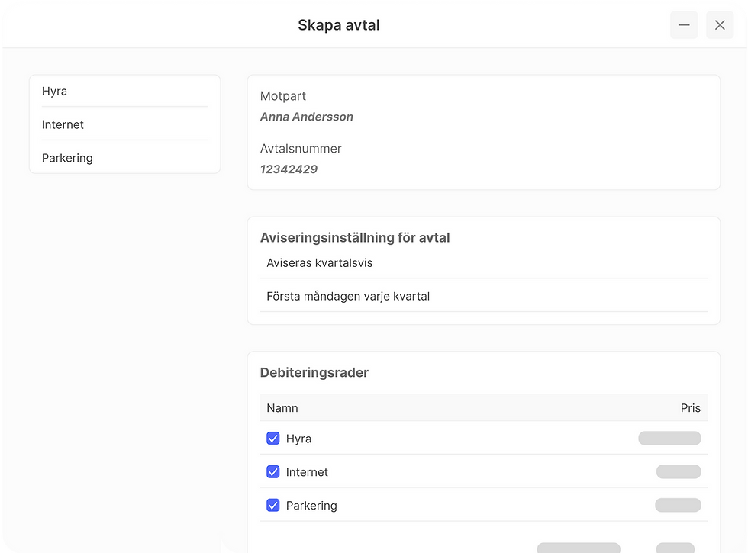Viewport: 748px width, 553px height.
Task: Toggle the Internet checkbox in Debiteringsrader
Action: (x=272, y=472)
